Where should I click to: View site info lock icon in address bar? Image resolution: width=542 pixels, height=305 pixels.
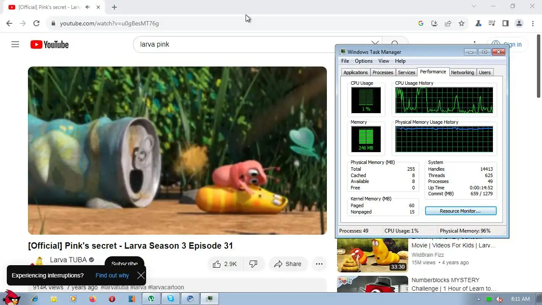53,23
